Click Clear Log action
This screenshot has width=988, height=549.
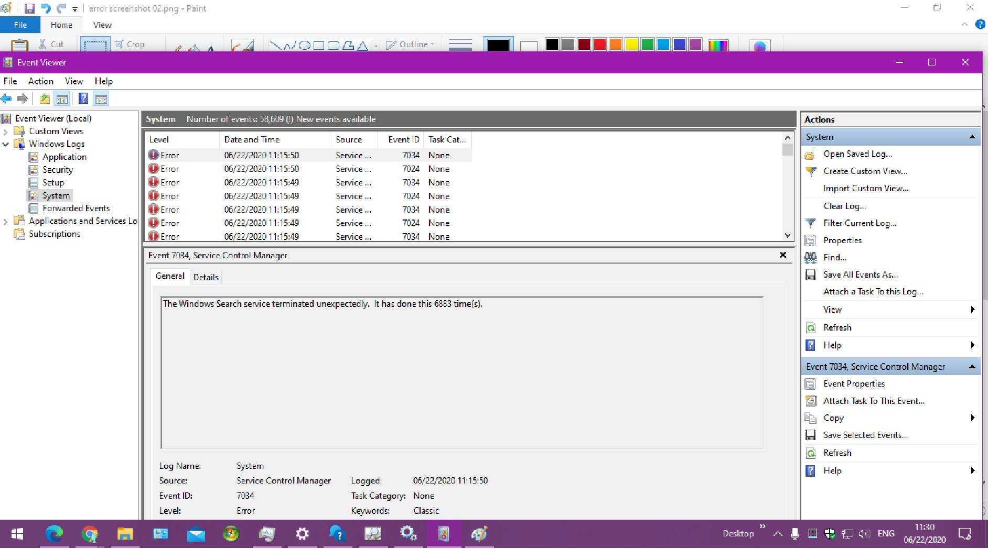coord(844,206)
